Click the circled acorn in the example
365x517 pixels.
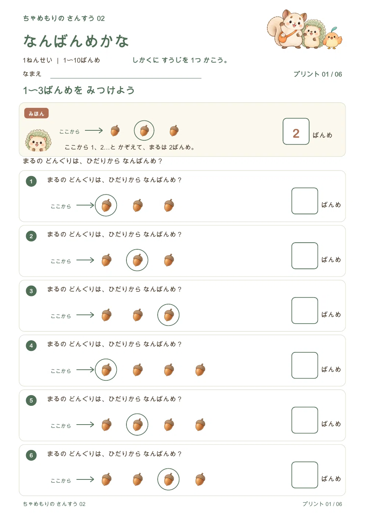(144, 130)
